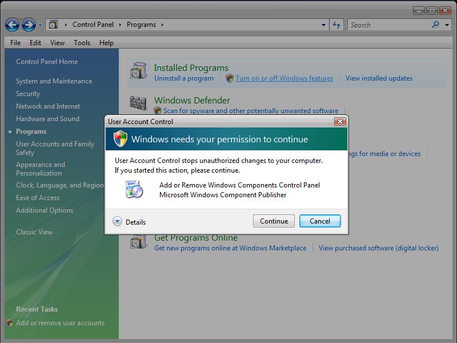Switch to Classic View

[34, 232]
